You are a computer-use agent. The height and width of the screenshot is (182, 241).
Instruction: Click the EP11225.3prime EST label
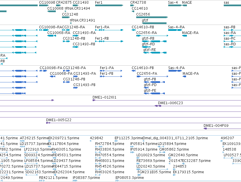click(x=129, y=138)
